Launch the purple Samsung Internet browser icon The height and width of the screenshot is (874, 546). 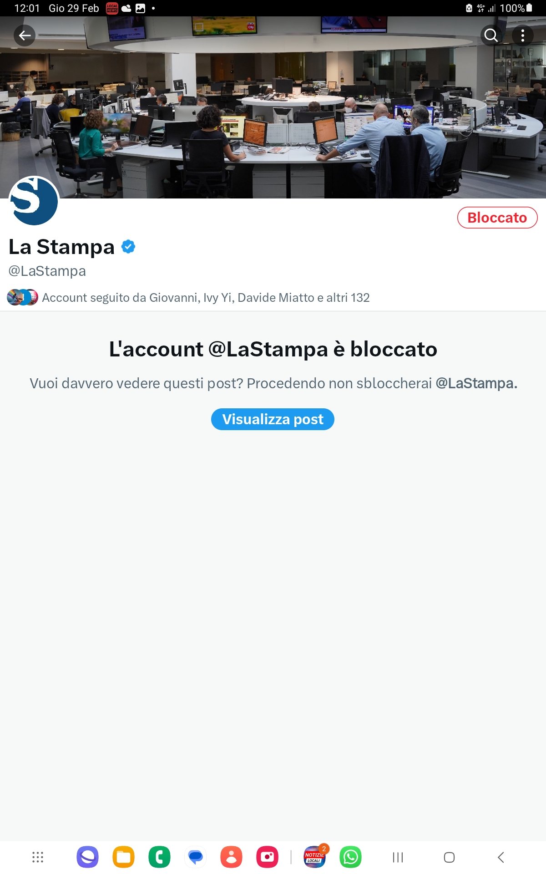(87, 857)
